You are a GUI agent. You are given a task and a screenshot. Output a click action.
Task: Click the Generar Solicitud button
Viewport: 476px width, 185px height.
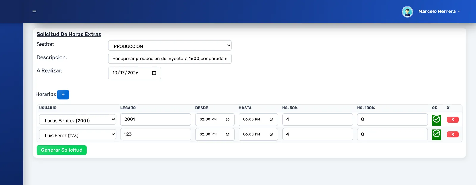click(x=62, y=150)
